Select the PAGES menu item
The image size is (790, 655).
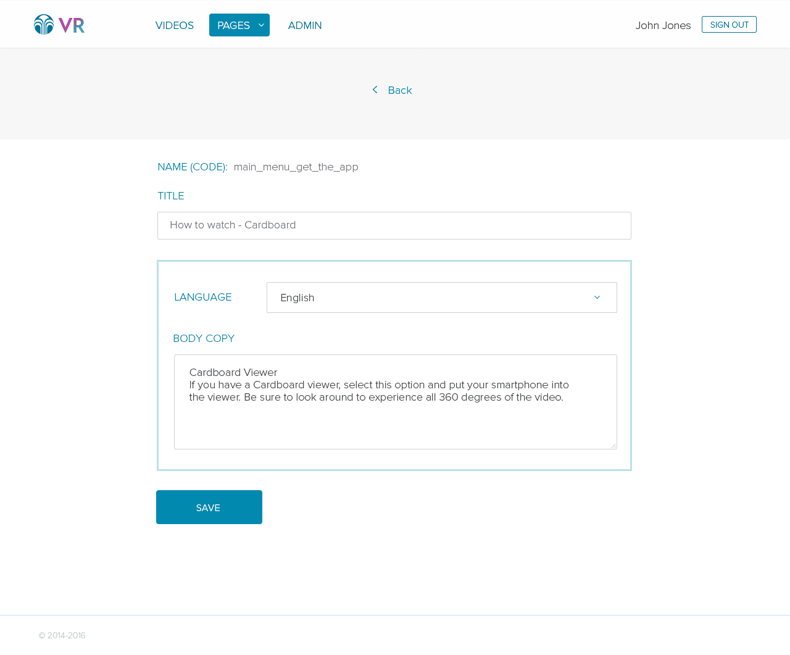coord(233,25)
